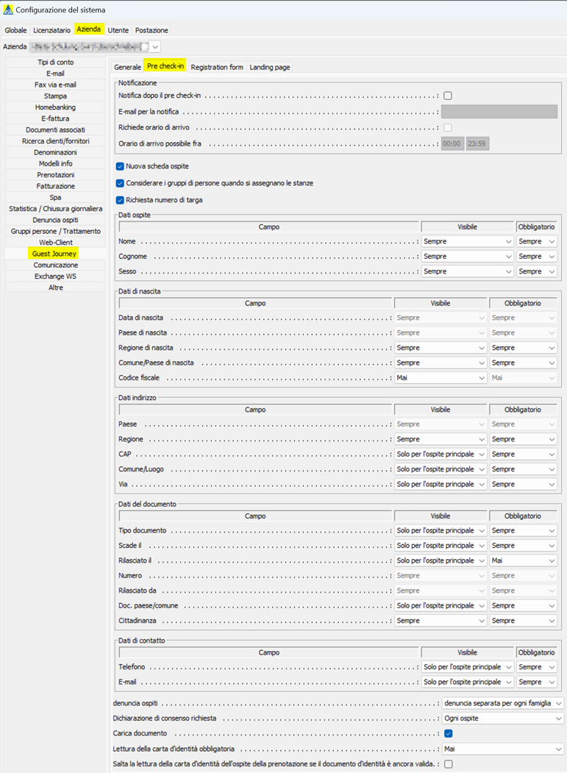Disable the Carica documento checkbox

coord(448,733)
